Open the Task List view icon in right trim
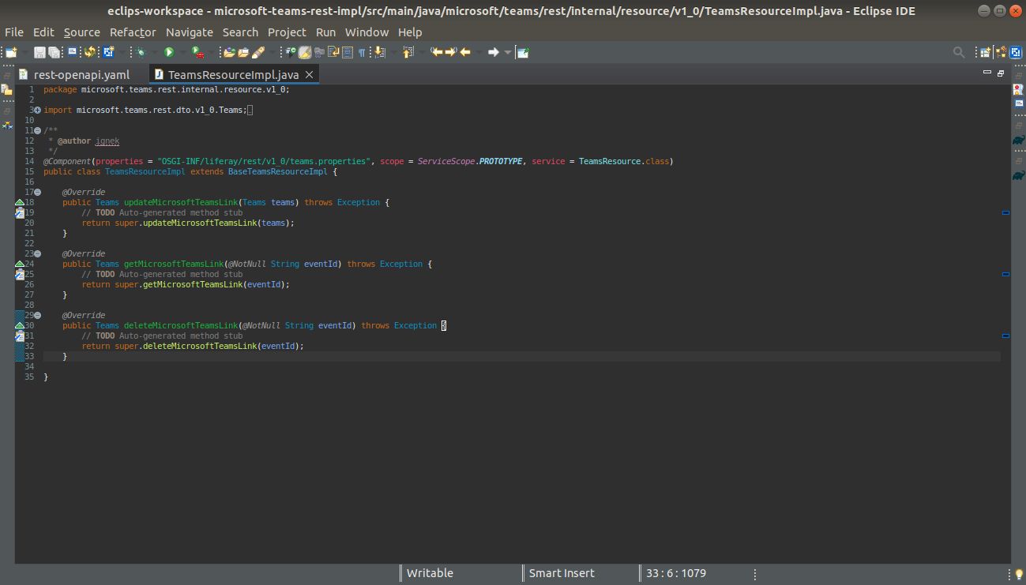 pos(1018,90)
